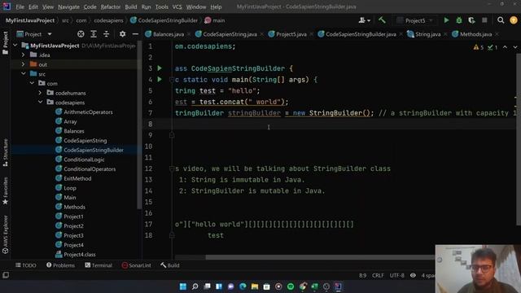Collapse the MyFirstJavaProject root node
The image size is (521, 293).
15,46
